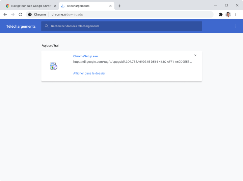
Task: Open the Extensions puzzle icon
Action: click(x=221, y=14)
